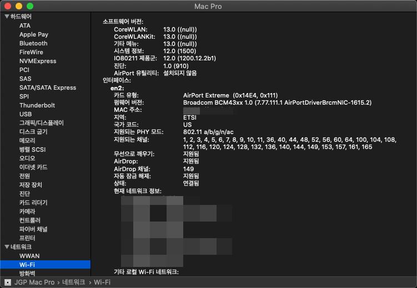Screen dimensions: 417x288
Task: Click the en2 interface label
Action: [117, 88]
